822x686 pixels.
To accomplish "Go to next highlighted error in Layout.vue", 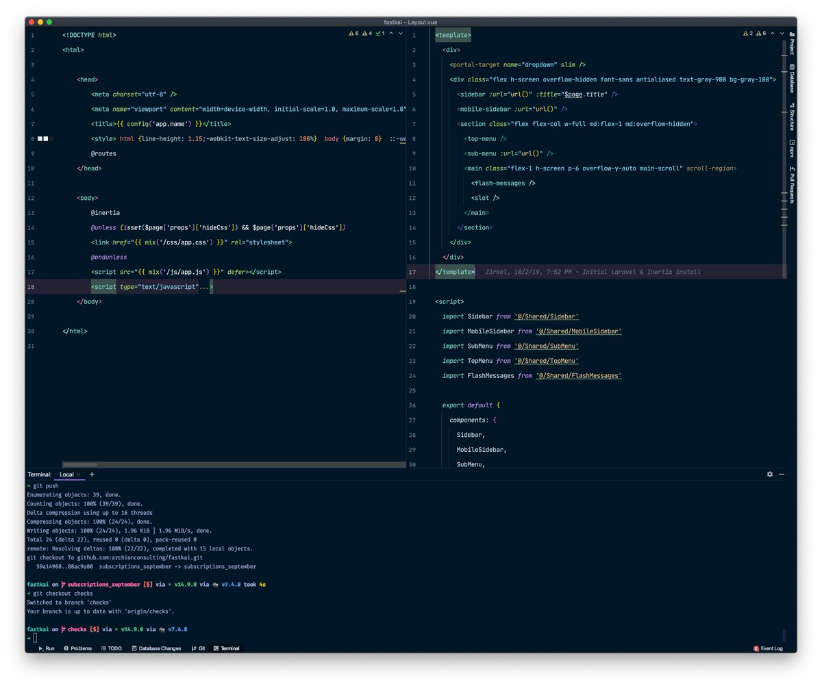I will pyautogui.click(x=782, y=34).
